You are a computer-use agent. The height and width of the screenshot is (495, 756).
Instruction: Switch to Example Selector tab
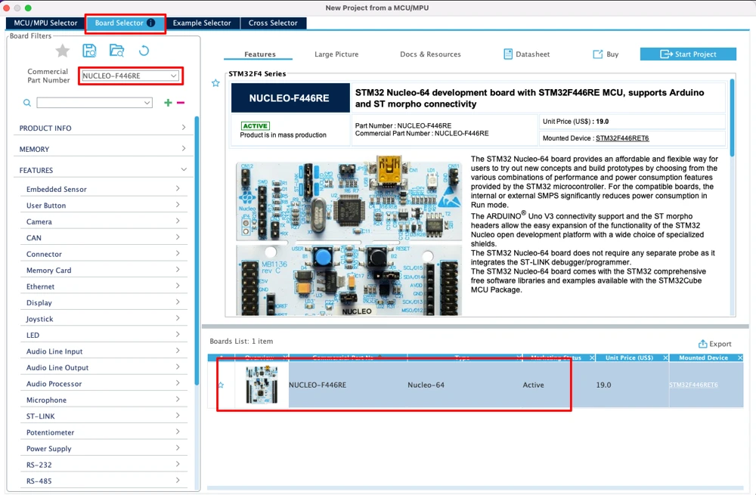coord(202,23)
